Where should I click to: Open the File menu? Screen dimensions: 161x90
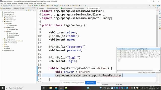click(2, 3)
